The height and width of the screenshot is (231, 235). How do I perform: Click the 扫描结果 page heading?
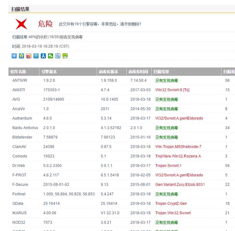21,9
